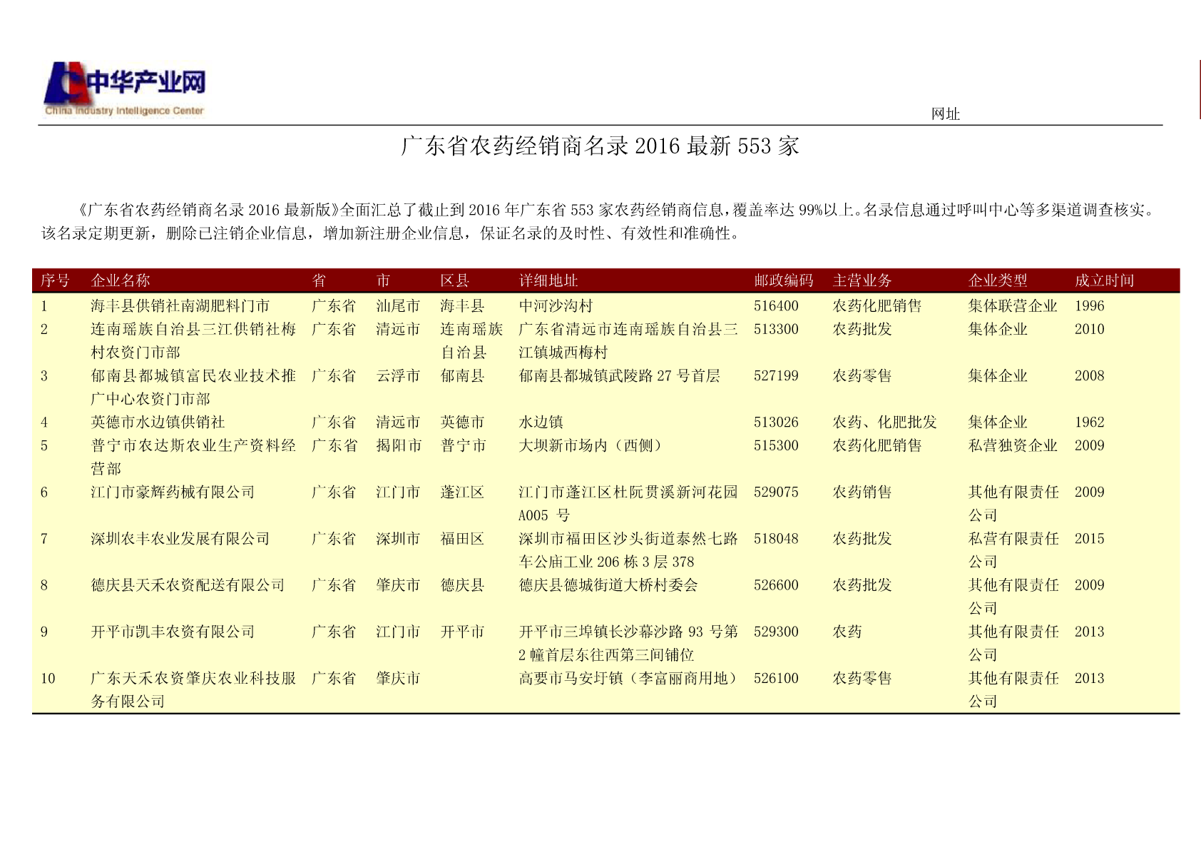Click founding year 2010
The width and height of the screenshot is (1201, 850).
(1089, 329)
